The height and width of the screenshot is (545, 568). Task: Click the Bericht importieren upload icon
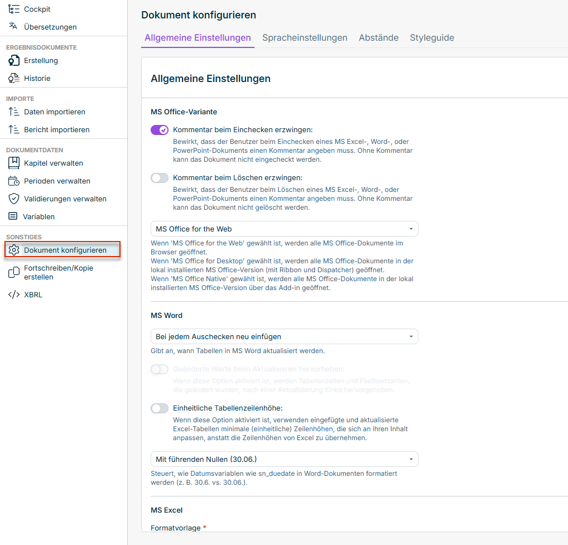click(14, 129)
